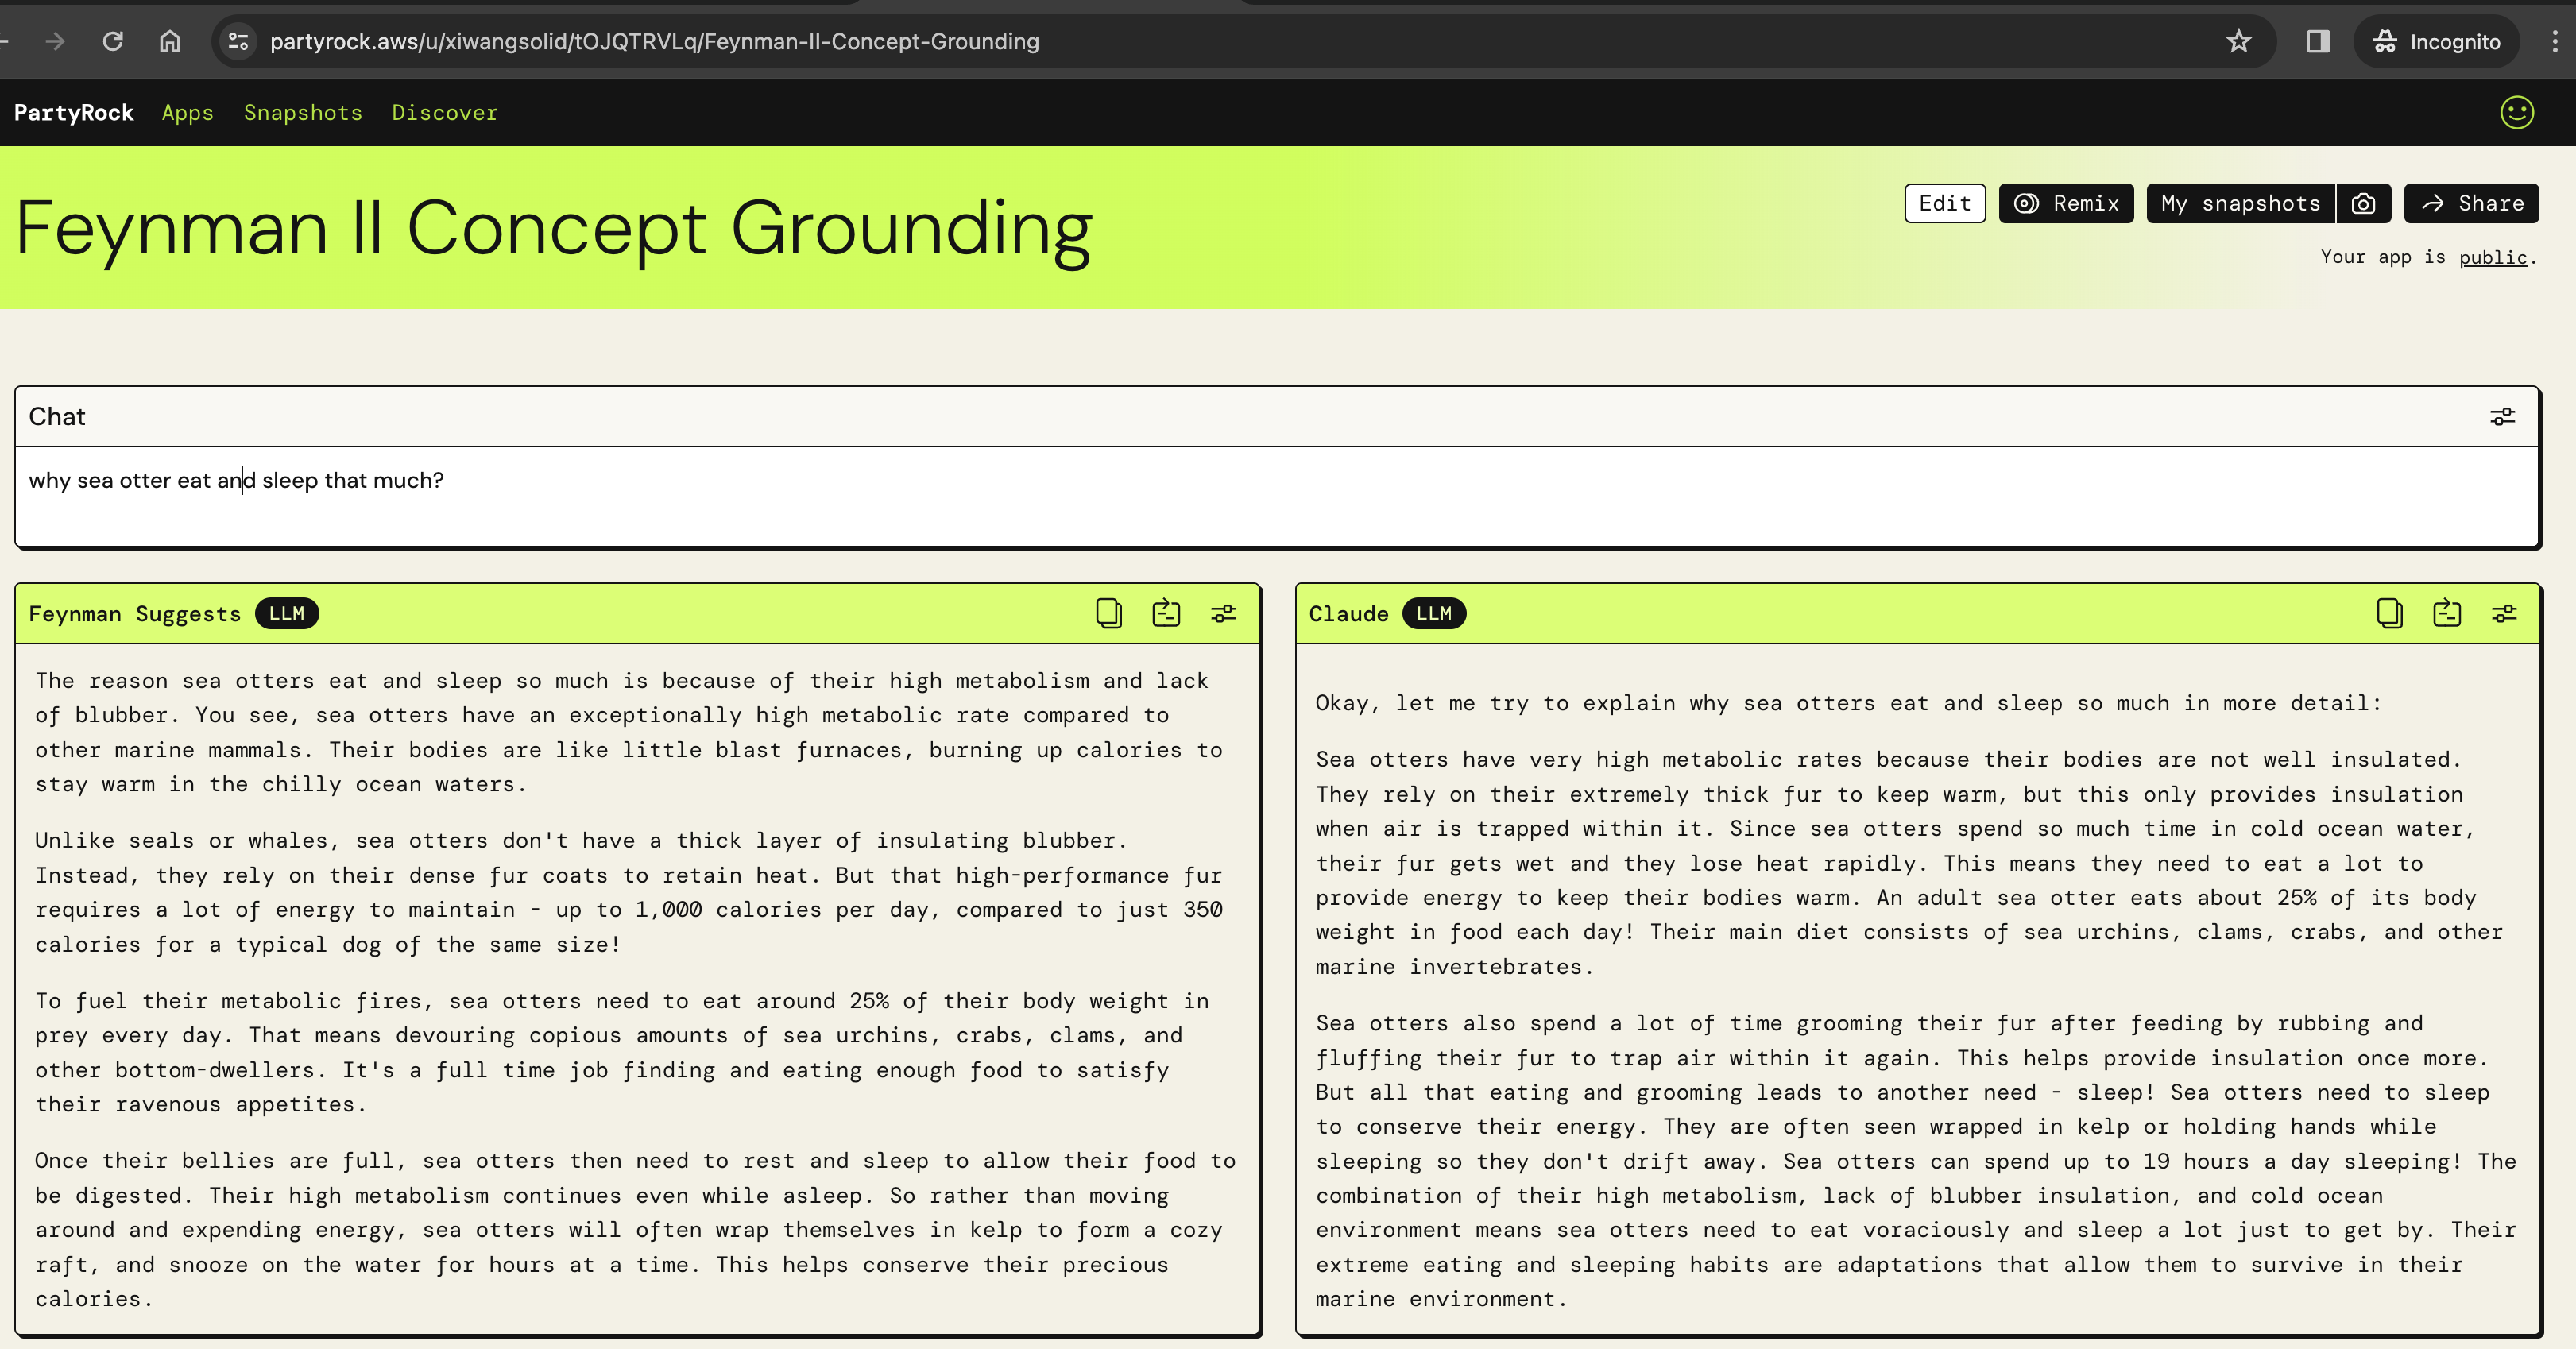Bookmark this page with the star icon

[2238, 41]
